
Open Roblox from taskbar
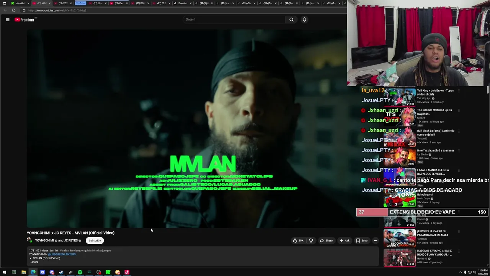[42, 273]
